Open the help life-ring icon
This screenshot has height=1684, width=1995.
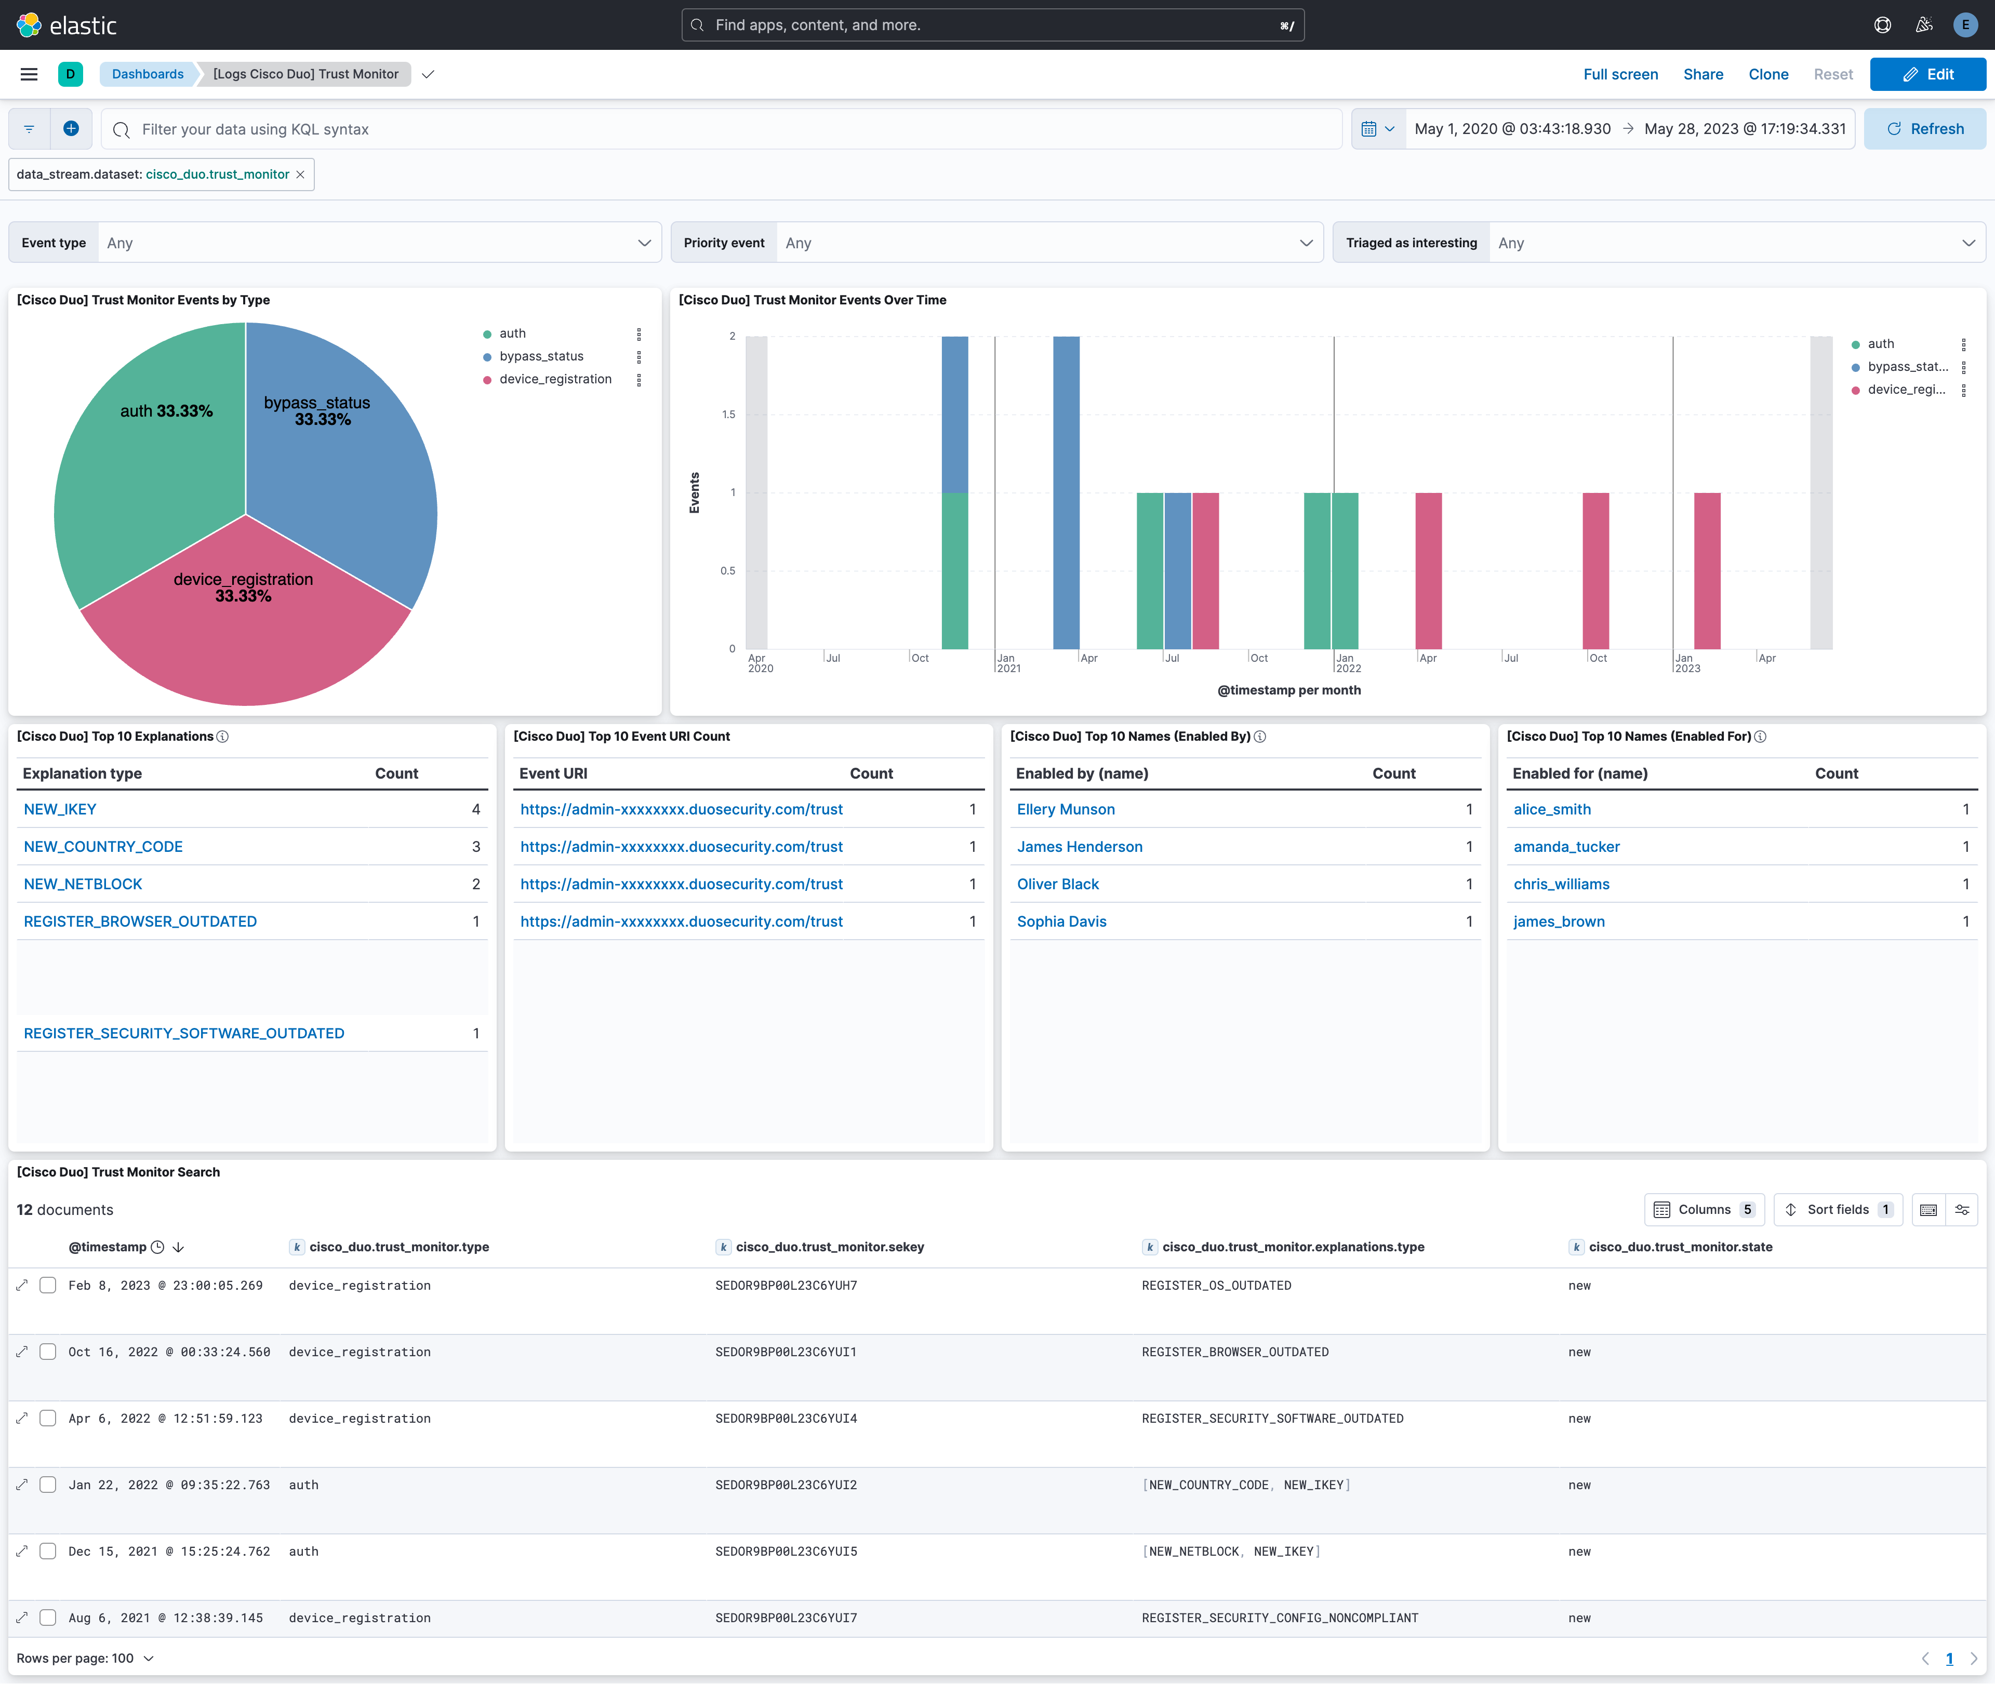(x=1882, y=25)
